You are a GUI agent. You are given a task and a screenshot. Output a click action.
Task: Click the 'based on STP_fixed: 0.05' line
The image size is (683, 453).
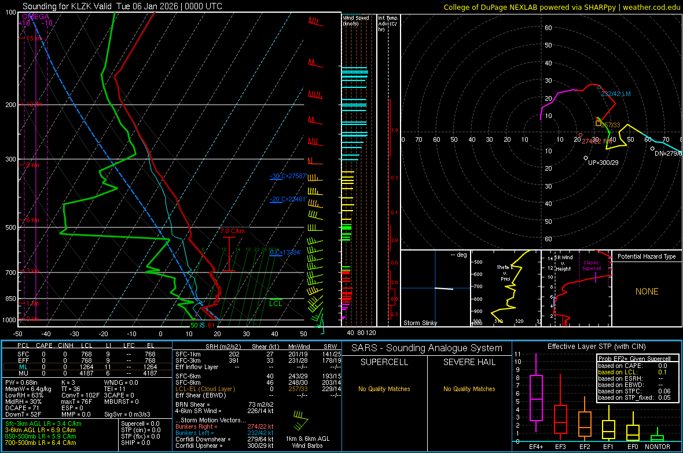634,397
